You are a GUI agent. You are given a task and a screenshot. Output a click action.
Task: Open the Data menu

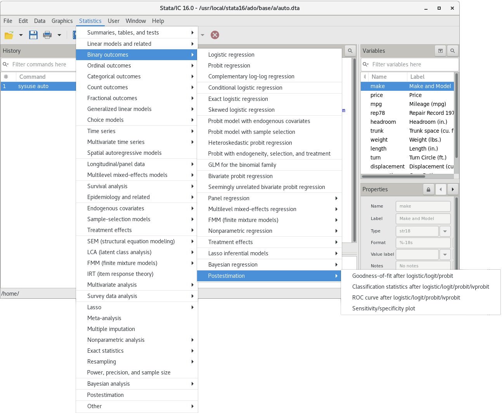(x=40, y=21)
